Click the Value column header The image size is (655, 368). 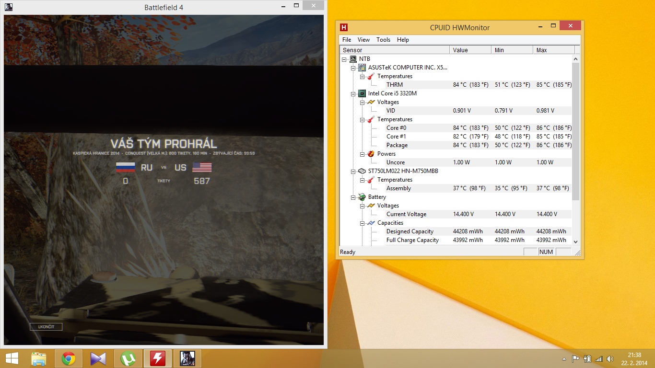(471, 50)
